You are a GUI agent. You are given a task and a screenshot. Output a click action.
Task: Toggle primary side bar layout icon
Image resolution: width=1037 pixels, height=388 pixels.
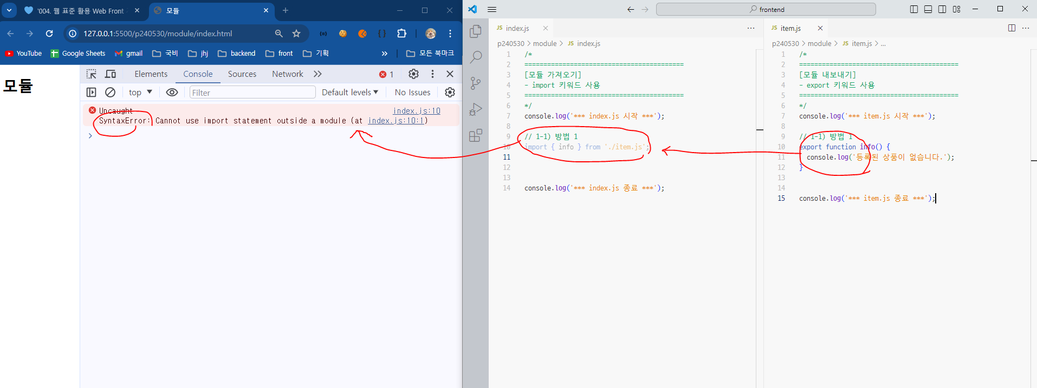(914, 9)
